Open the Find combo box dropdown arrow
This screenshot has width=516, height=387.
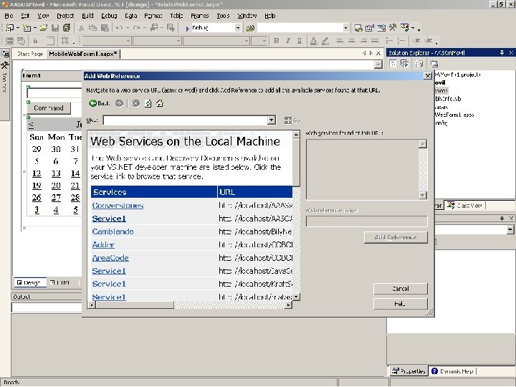tap(345, 28)
